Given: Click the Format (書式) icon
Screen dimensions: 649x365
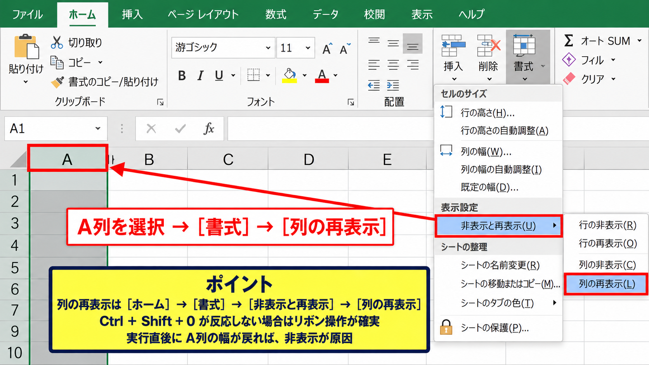Looking at the screenshot, I should tap(524, 46).
